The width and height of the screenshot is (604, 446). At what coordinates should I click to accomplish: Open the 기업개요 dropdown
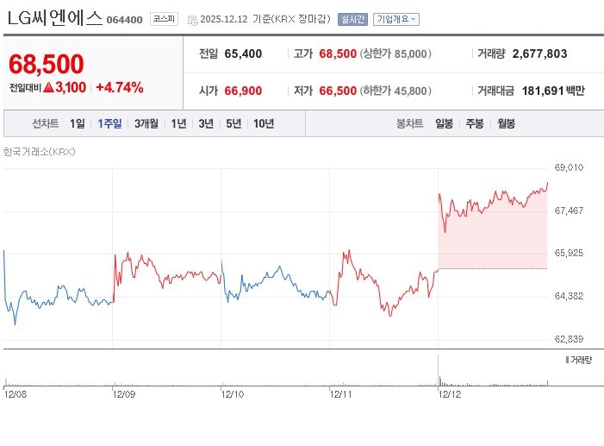coord(396,19)
